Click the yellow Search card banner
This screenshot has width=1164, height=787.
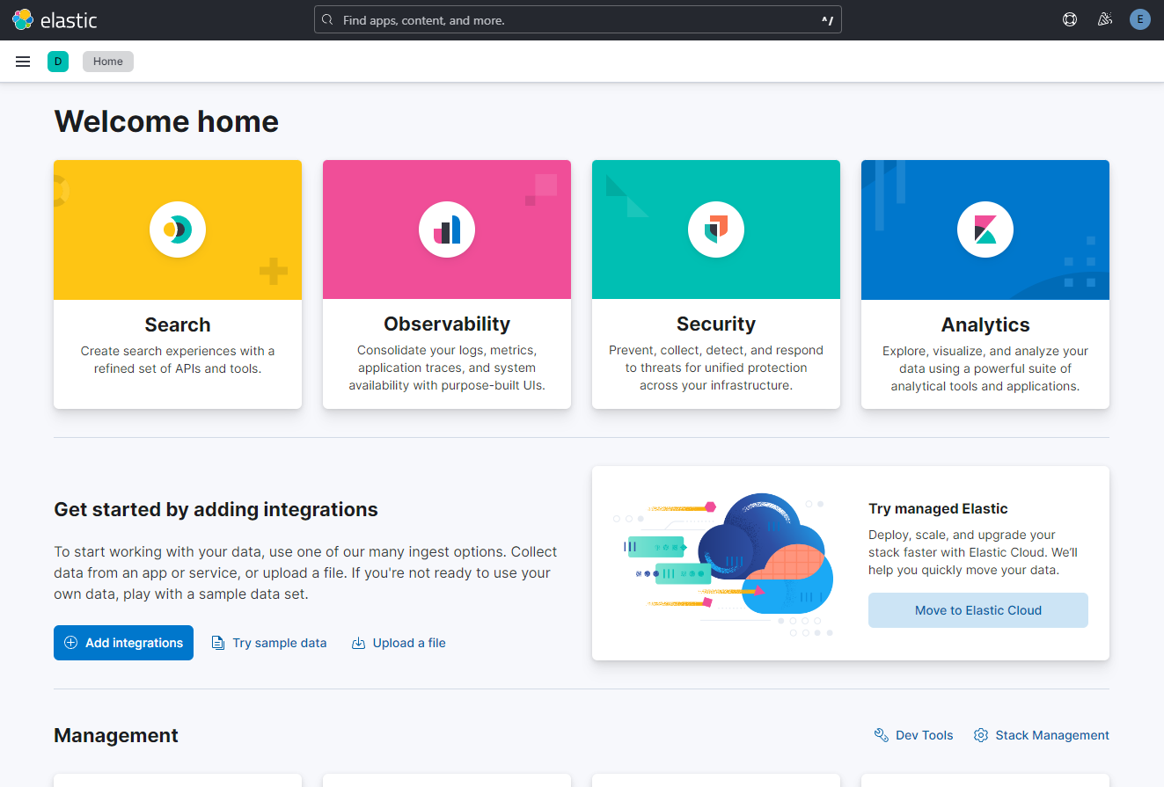click(178, 230)
